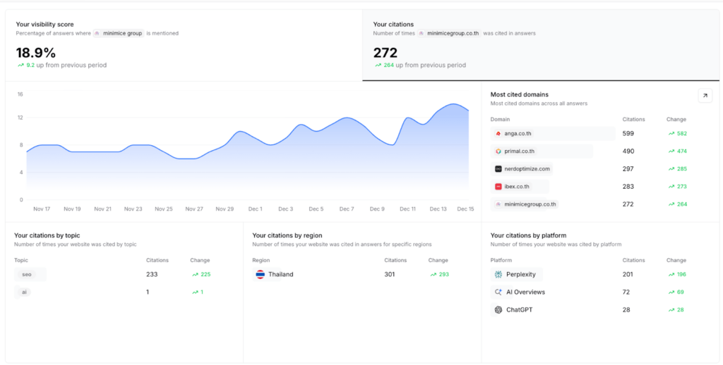Click the minimicegroup.co.th chip under Your citations

click(448, 33)
